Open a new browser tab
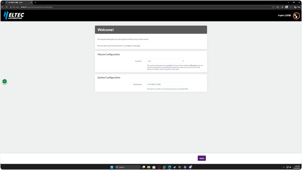The image size is (302, 170). point(35,2)
